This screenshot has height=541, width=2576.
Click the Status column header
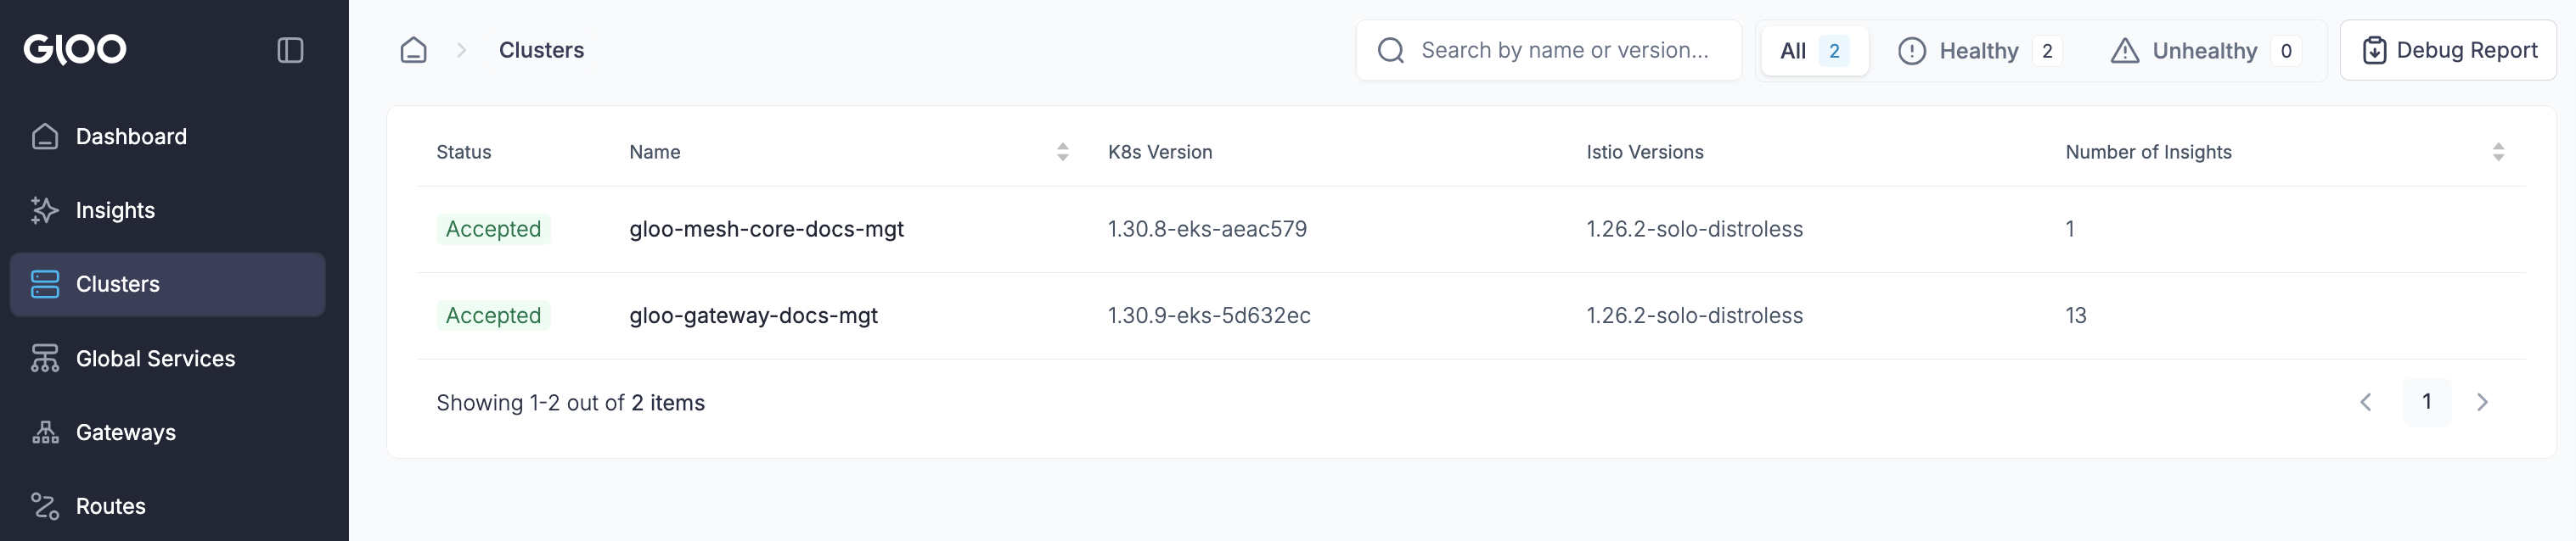(x=464, y=152)
